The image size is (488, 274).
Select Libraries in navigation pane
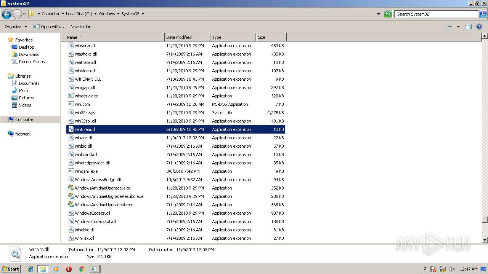tap(23, 76)
